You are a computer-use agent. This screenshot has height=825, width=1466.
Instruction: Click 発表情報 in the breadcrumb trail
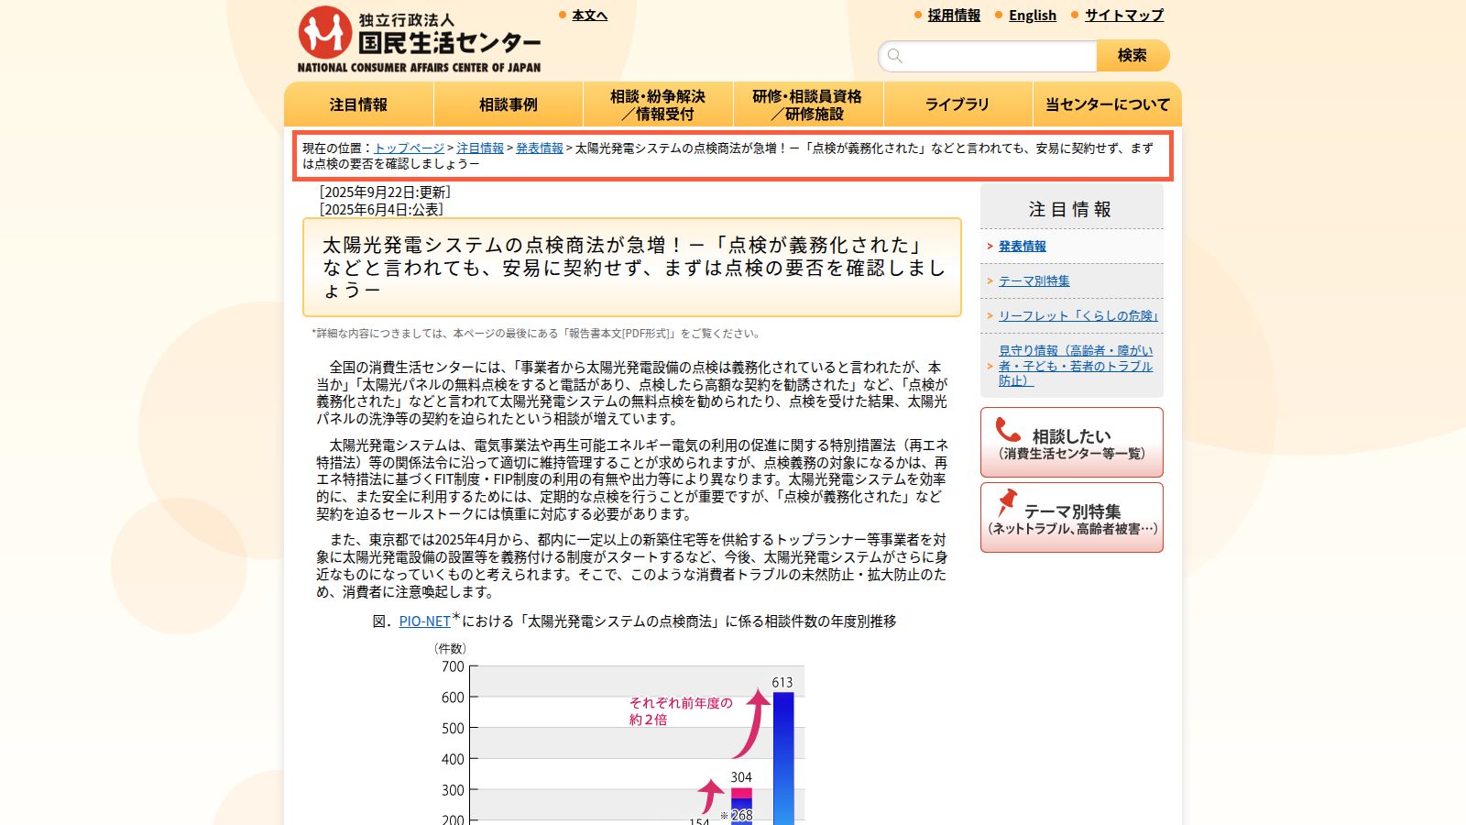tap(540, 148)
